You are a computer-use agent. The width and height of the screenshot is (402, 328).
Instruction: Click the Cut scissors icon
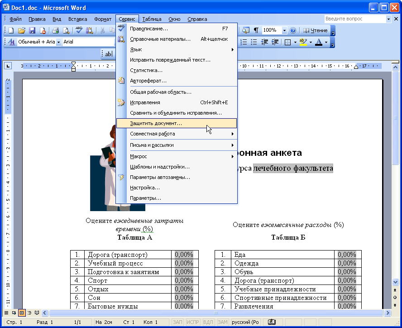(102, 30)
